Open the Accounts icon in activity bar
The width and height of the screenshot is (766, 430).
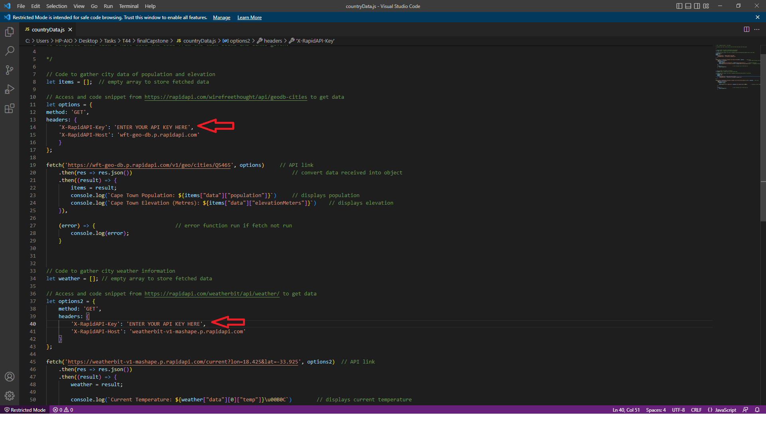[x=9, y=376]
